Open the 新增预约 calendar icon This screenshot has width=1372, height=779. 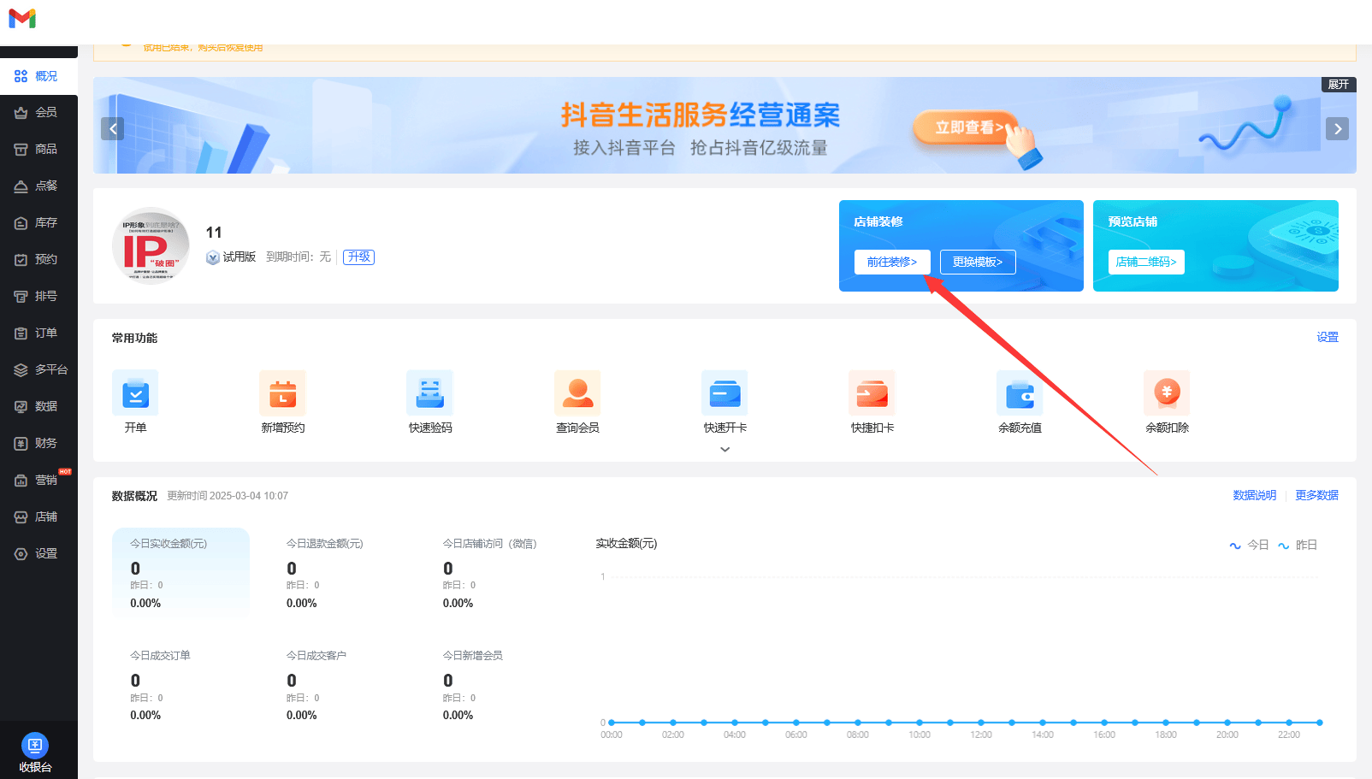point(282,393)
